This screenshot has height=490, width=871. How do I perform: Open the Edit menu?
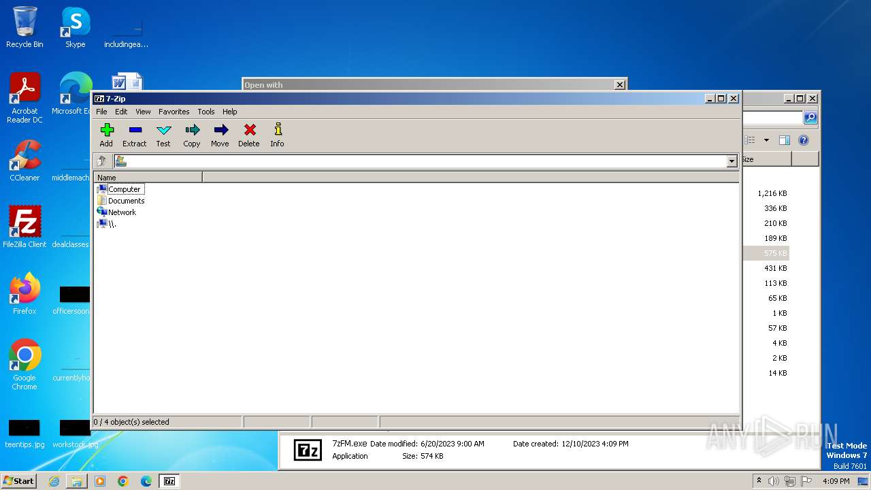(x=121, y=112)
